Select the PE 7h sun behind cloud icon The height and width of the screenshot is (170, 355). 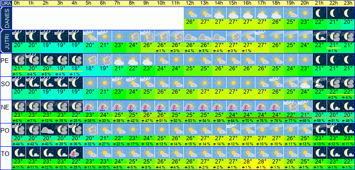pyautogui.click(x=119, y=60)
